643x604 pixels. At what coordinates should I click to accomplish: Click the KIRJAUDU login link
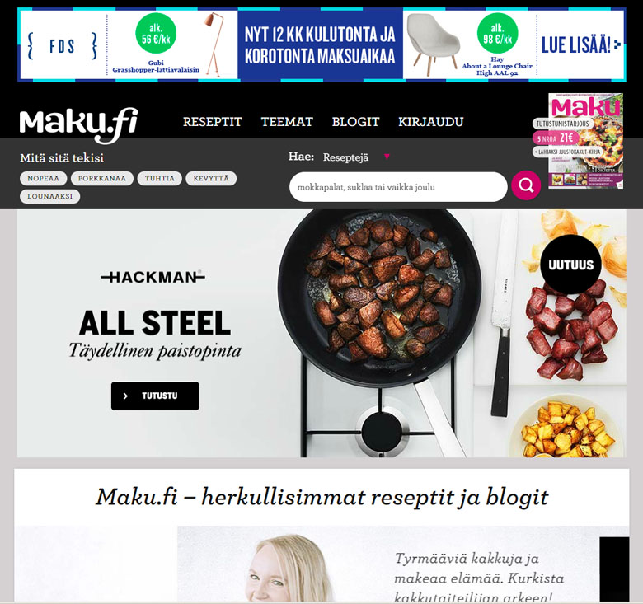coord(431,122)
